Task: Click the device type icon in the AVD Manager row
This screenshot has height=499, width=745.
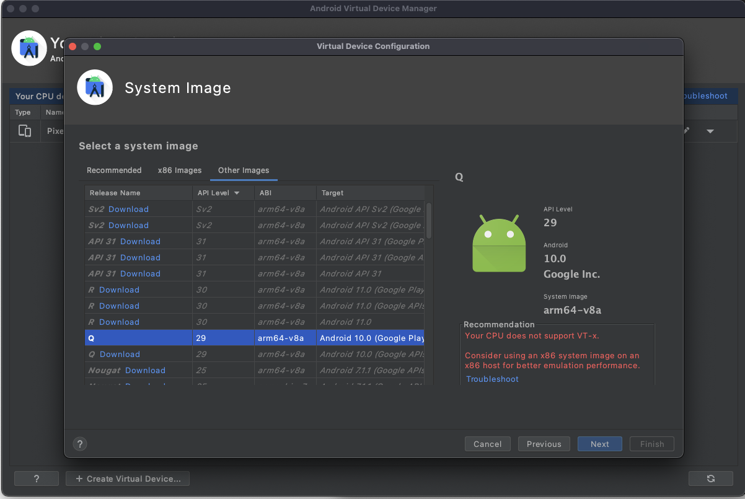Action: tap(25, 131)
